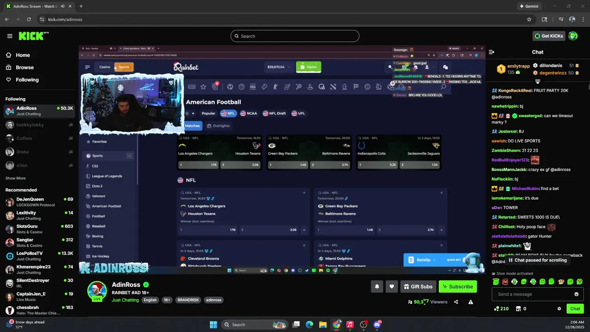Select AdinRoss in the Following list
This screenshot has width=590, height=332.
39,111
